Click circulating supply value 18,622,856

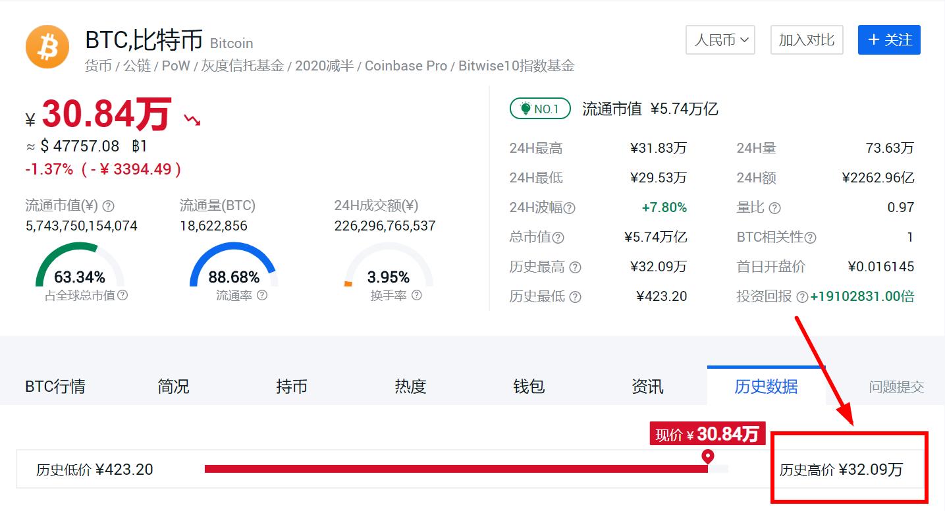(214, 226)
